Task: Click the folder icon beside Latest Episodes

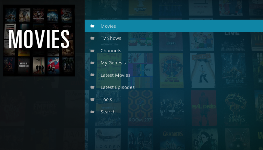Action: coord(92,87)
